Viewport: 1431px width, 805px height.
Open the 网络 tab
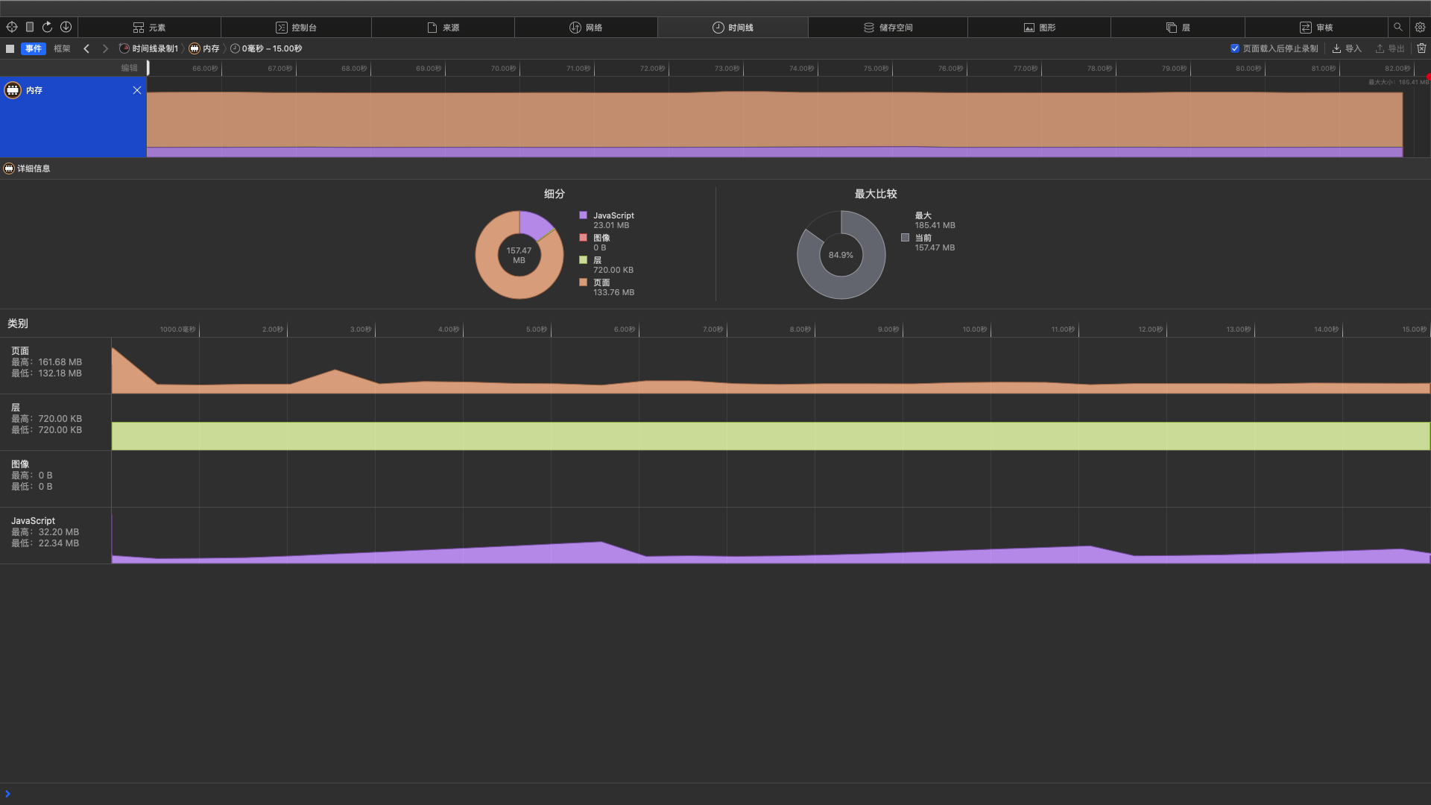coord(586,28)
